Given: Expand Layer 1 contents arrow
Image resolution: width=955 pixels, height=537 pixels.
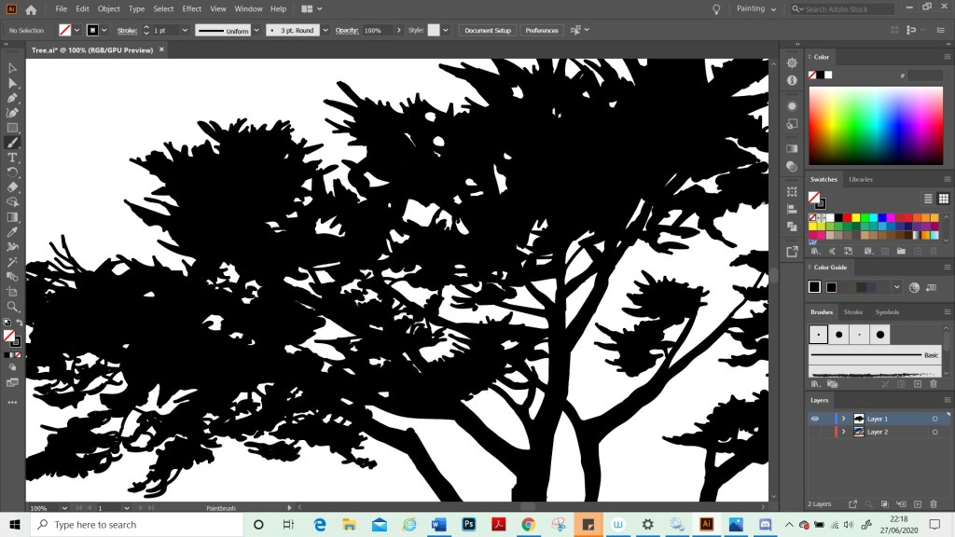Looking at the screenshot, I should point(844,419).
